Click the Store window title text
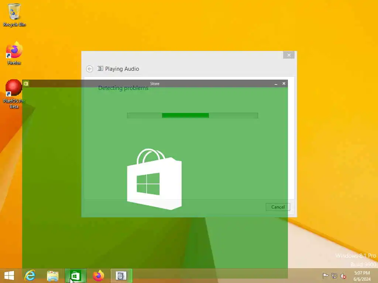 155,84
